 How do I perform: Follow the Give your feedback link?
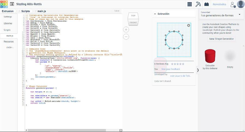pyautogui.click(x=170, y=69)
